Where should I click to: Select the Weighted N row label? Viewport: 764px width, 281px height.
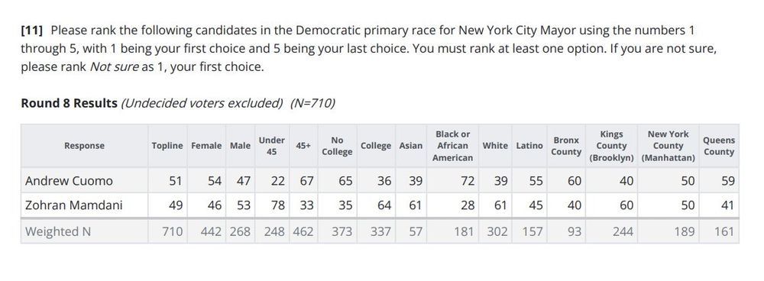tap(58, 231)
